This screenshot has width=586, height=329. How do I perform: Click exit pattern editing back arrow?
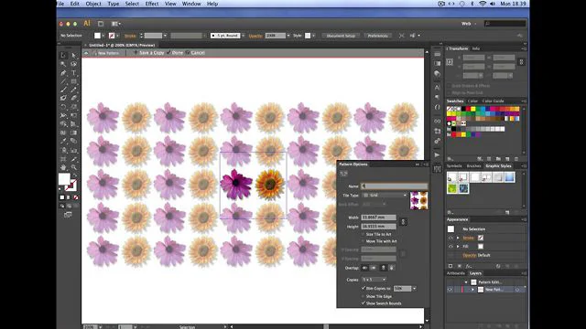click(x=86, y=53)
